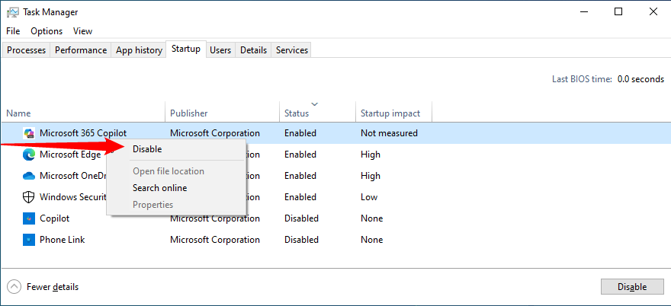
Task: Switch to the App history tab
Action: 139,50
